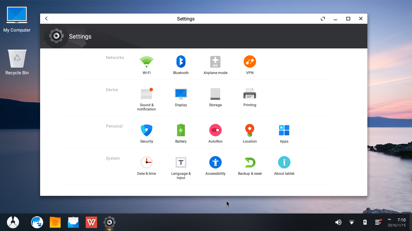The image size is (412, 231).
Task: Open the notification center from the tray
Action: pos(378,222)
